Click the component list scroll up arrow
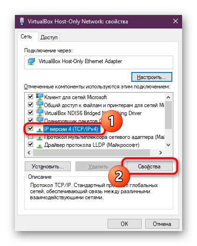This screenshot has height=246, width=197. [x=168, y=97]
